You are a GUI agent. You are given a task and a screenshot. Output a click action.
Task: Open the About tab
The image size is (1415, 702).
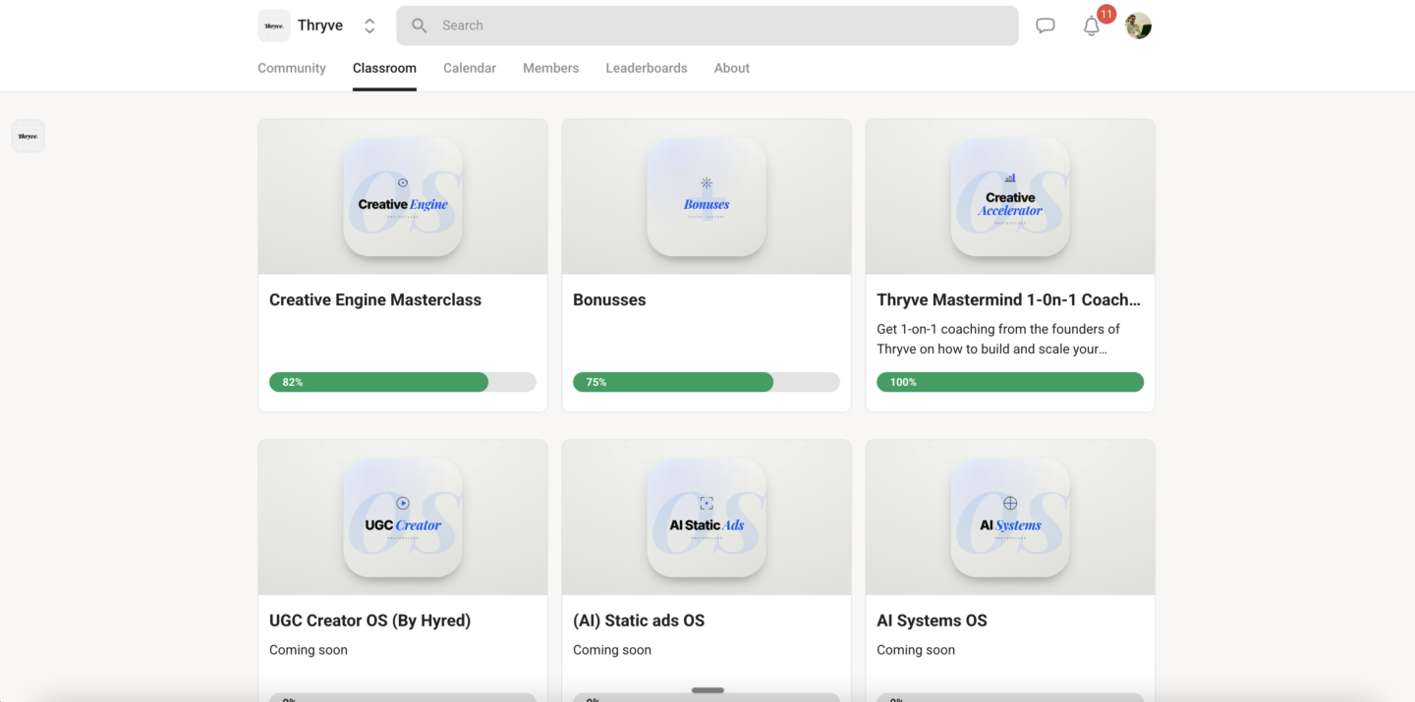click(732, 68)
